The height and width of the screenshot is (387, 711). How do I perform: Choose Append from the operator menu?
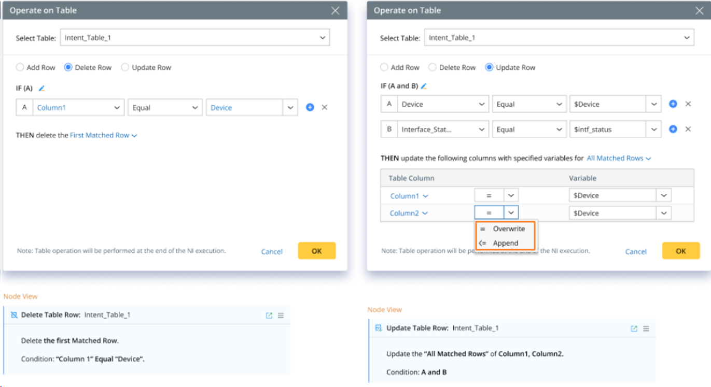coord(505,243)
